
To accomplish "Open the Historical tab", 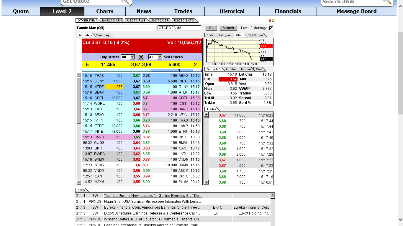I will coord(232,11).
